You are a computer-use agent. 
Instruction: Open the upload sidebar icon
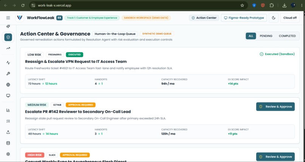click(8, 132)
